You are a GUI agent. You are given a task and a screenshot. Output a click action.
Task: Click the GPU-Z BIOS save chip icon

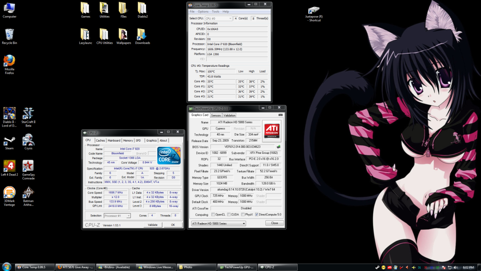pyautogui.click(x=279, y=147)
